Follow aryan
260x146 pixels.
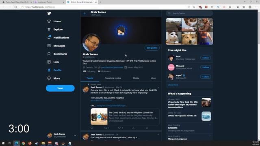point(206,77)
